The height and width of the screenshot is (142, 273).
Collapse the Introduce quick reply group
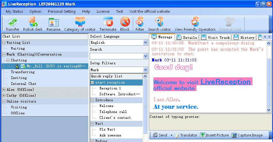coord(93,100)
